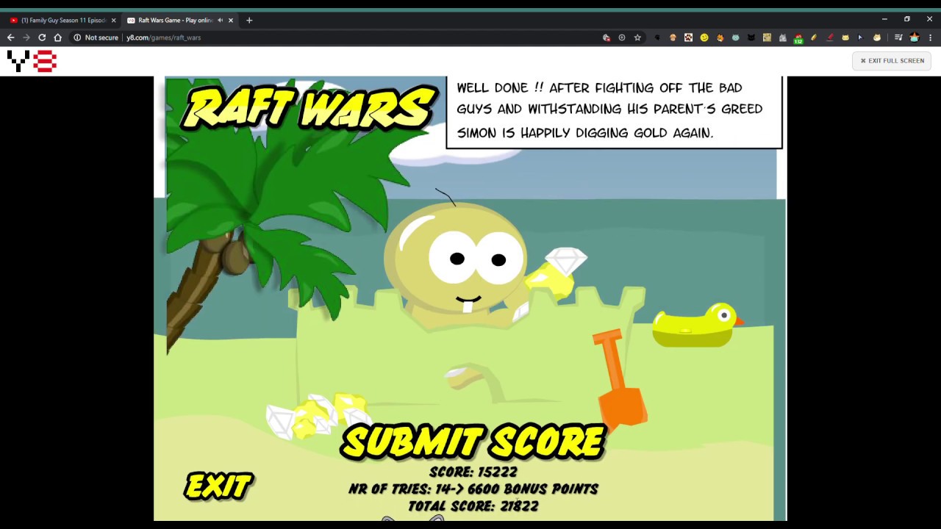Open the doge picture extension
Image resolution: width=941 pixels, height=529 pixels.
point(767,37)
